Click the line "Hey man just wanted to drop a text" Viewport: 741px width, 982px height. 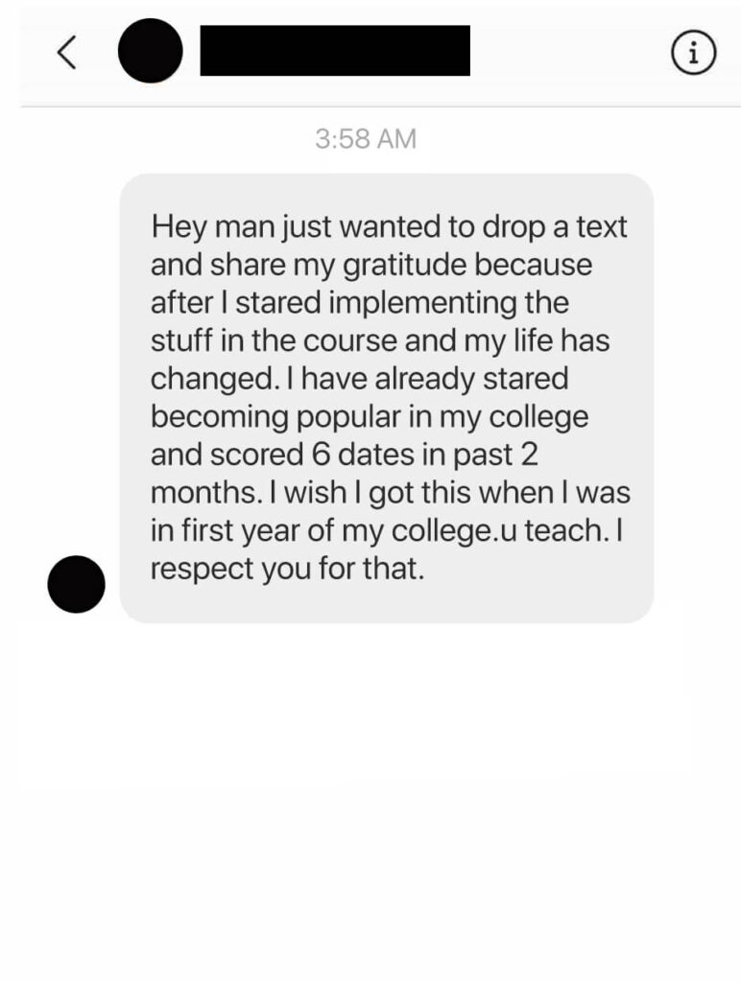coord(389,226)
